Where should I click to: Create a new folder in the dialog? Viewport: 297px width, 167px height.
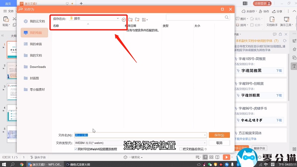pyautogui.click(x=137, y=19)
